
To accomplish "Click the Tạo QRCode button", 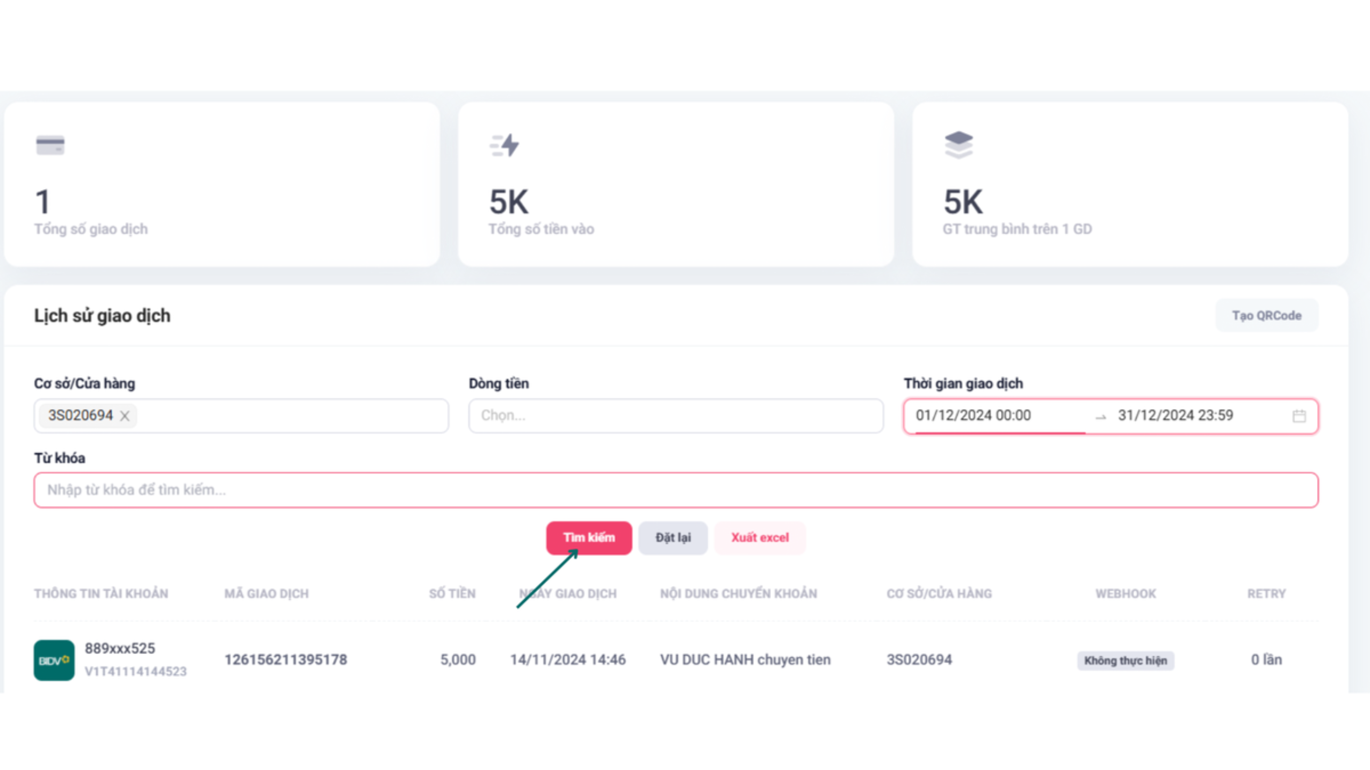I will [x=1266, y=316].
